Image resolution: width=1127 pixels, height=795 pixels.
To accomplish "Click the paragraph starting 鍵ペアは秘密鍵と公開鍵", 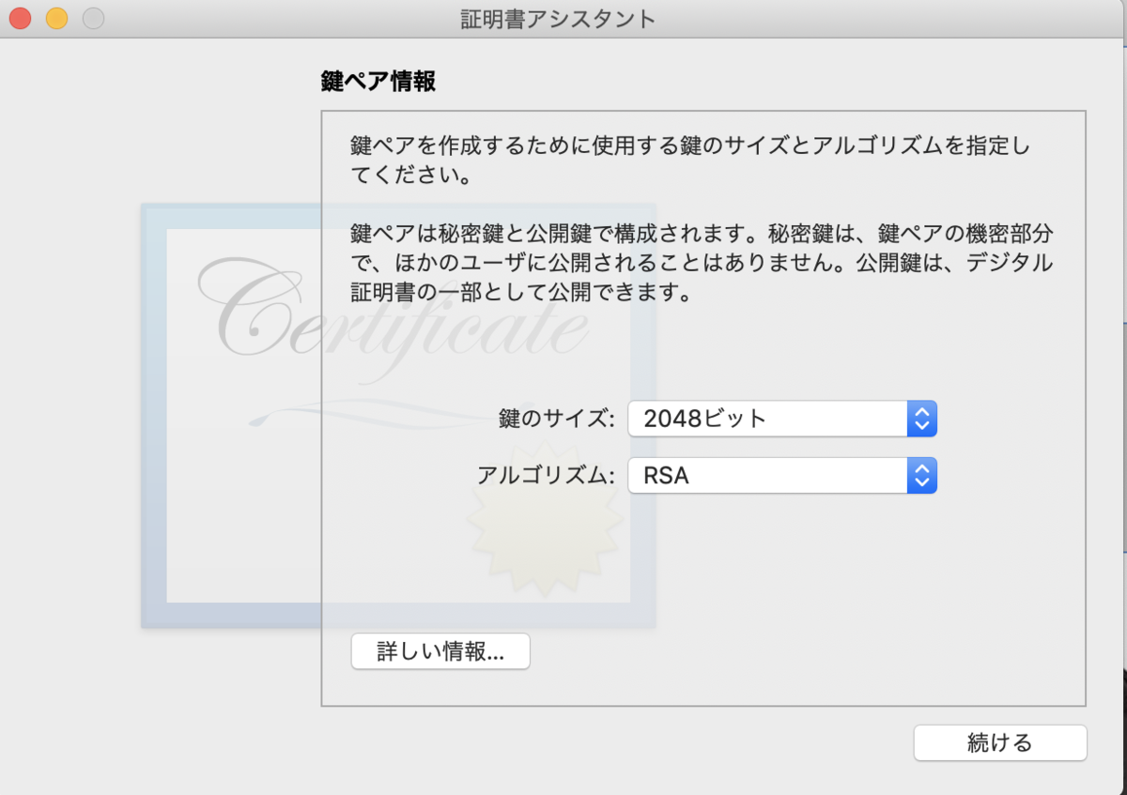I will click(x=701, y=263).
